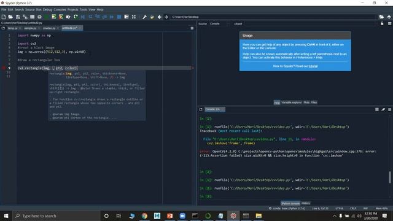Switch to the Variable explorer tab
This screenshot has width=393, height=221.
point(292,103)
